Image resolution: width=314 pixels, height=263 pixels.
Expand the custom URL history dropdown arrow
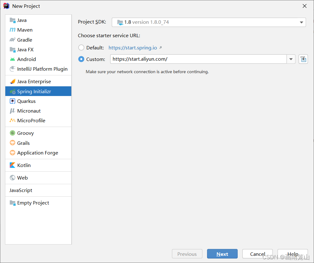(x=291, y=59)
